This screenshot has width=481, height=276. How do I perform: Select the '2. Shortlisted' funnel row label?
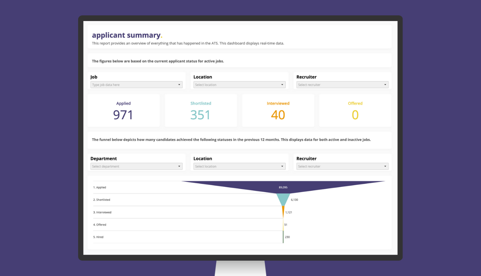(x=102, y=200)
